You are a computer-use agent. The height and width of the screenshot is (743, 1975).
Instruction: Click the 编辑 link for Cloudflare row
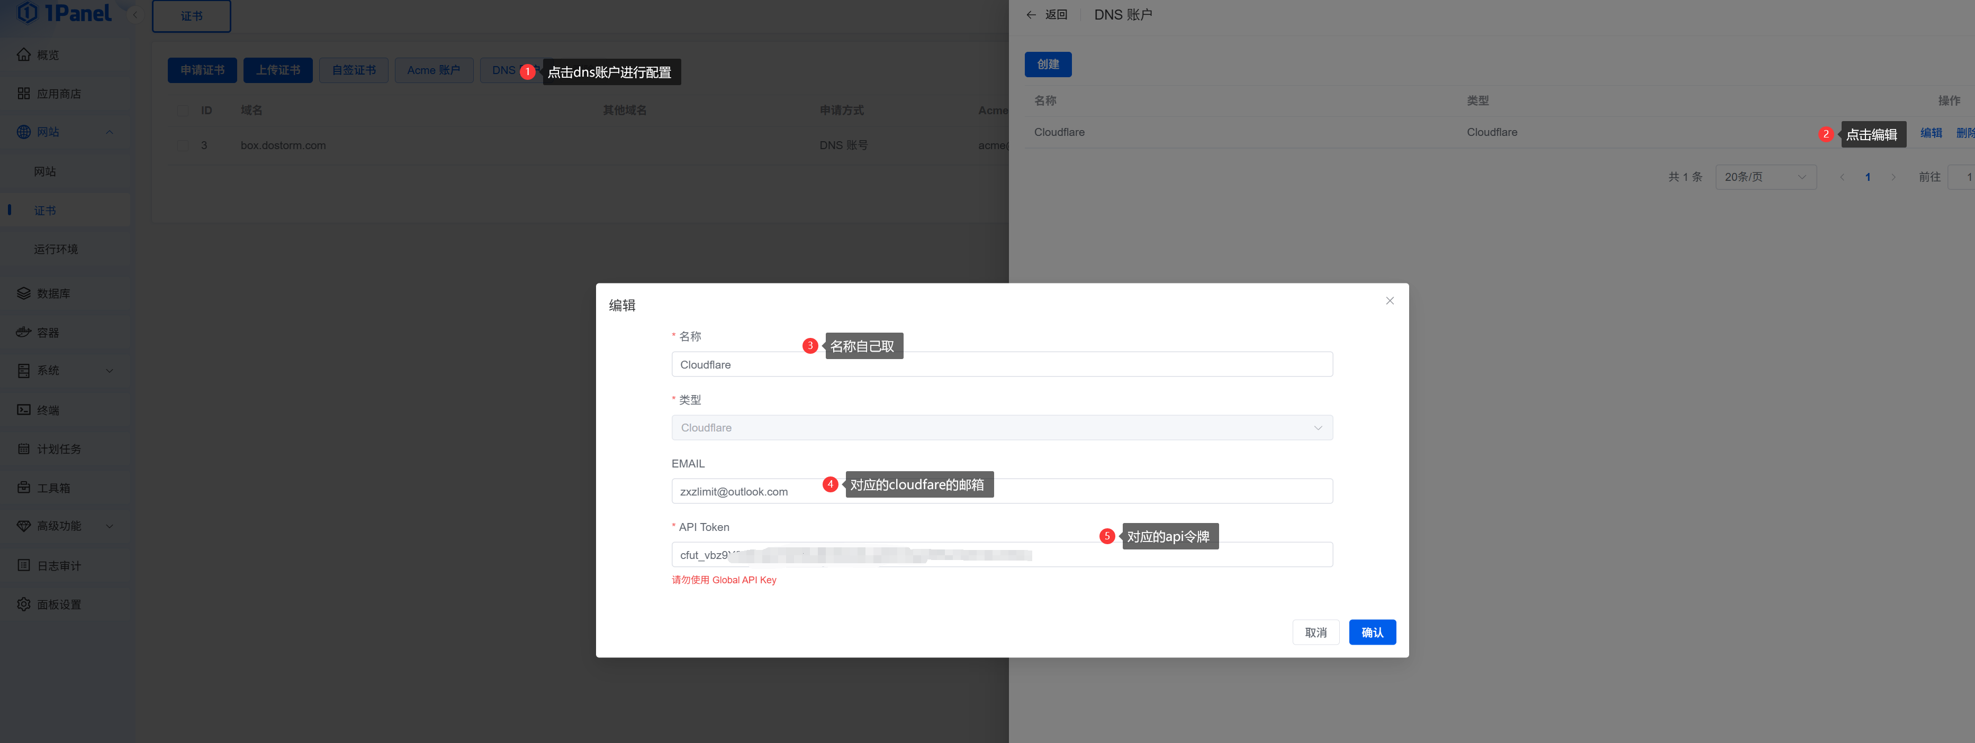[x=1931, y=133]
